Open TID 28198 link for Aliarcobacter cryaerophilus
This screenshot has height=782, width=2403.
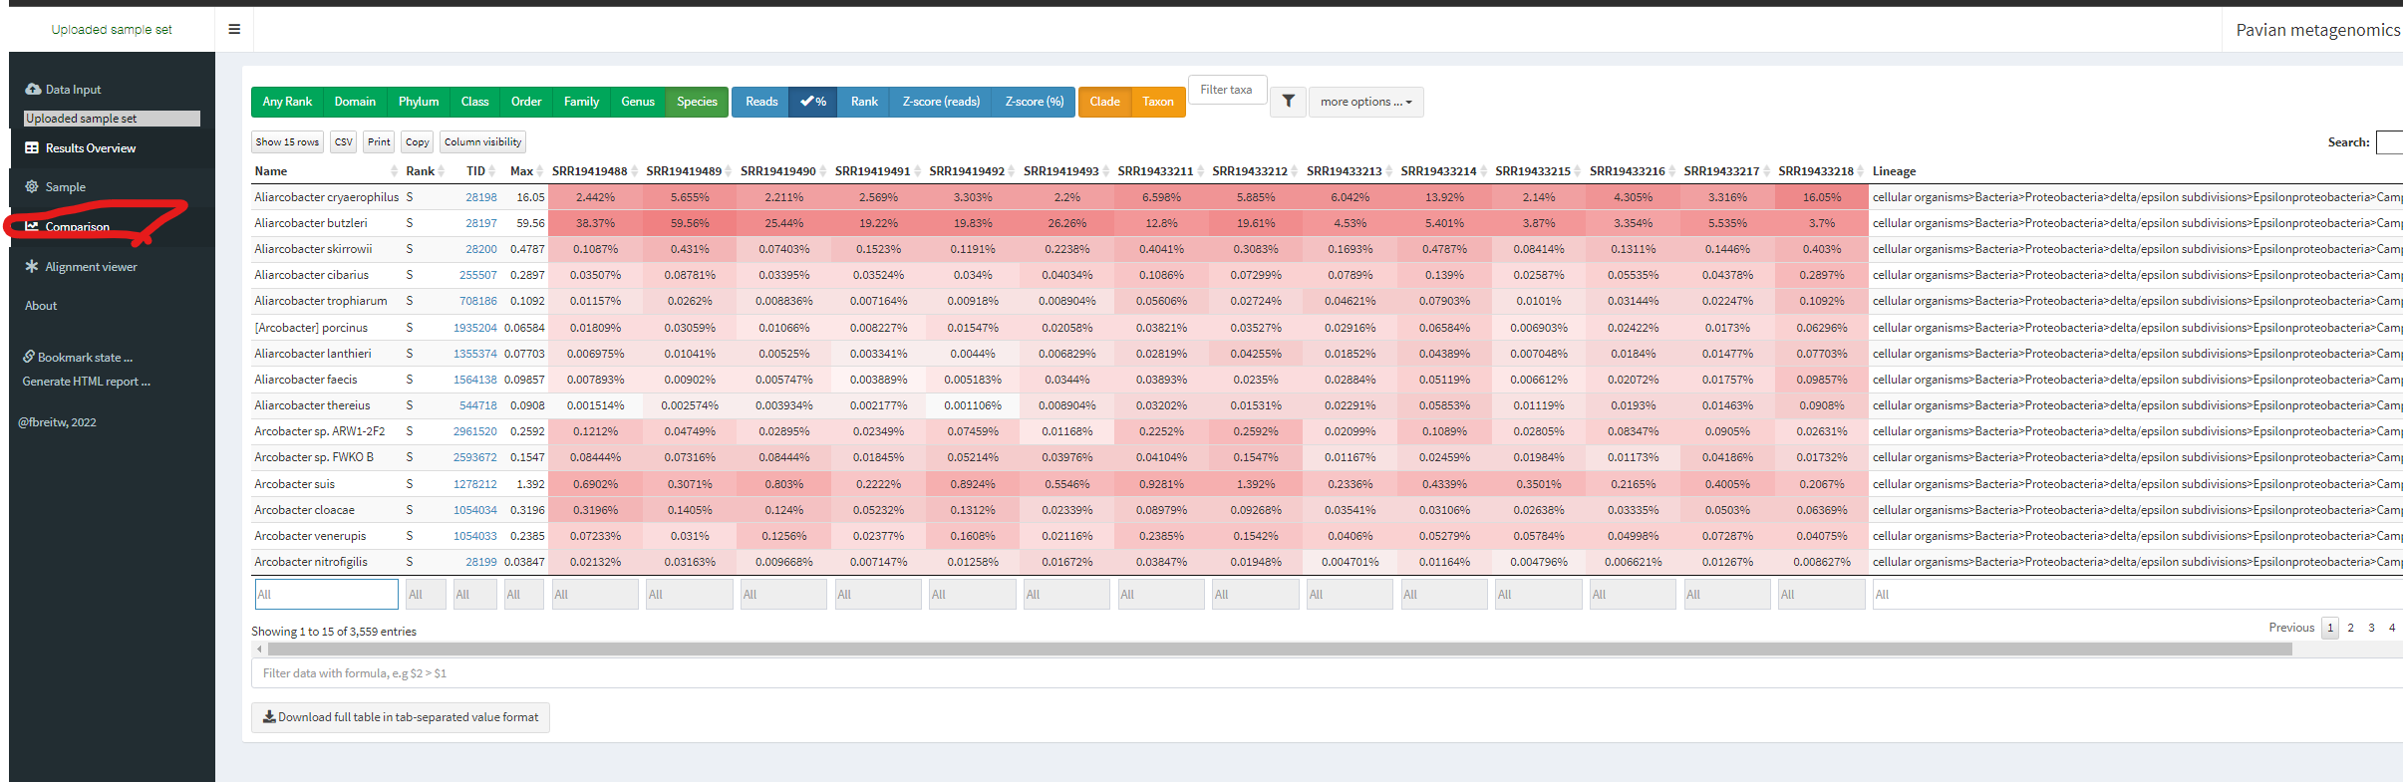(x=480, y=197)
